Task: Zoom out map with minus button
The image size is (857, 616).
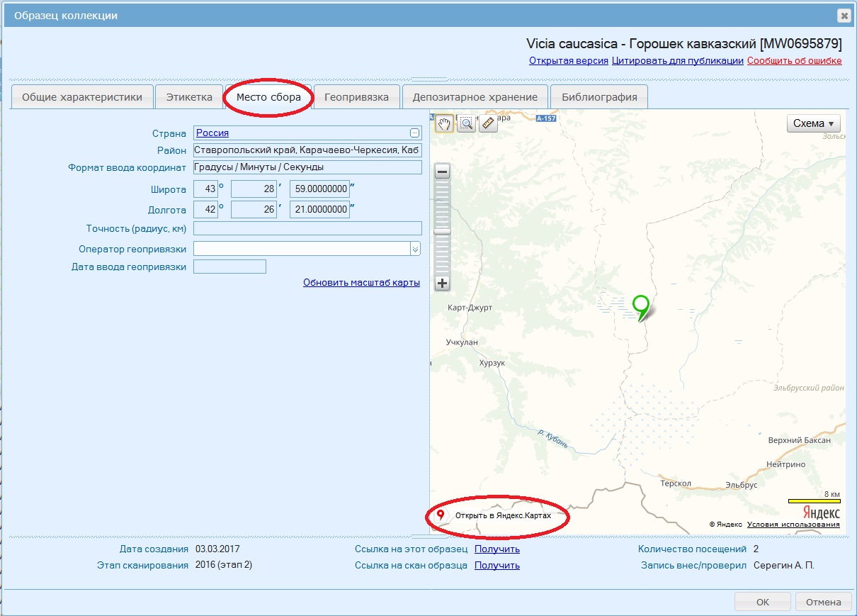Action: [x=442, y=172]
